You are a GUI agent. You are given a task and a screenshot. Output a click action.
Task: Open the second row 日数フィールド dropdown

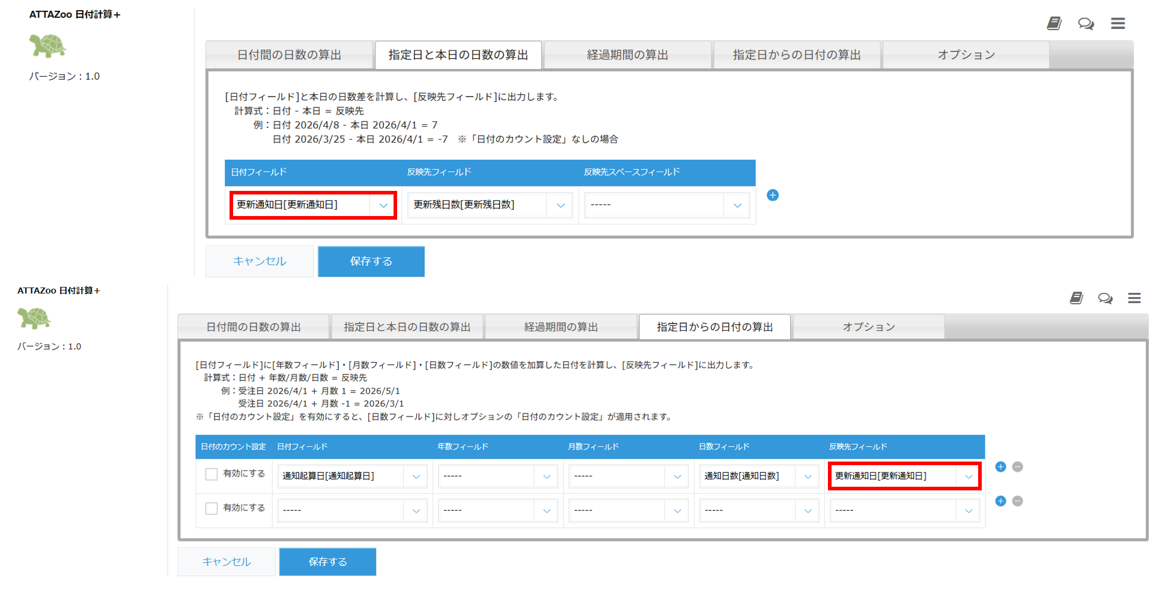coord(759,510)
